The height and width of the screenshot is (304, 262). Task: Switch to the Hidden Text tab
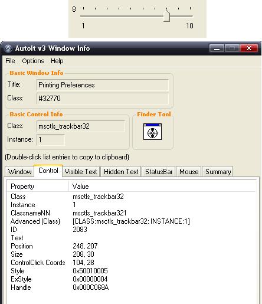point(121,172)
